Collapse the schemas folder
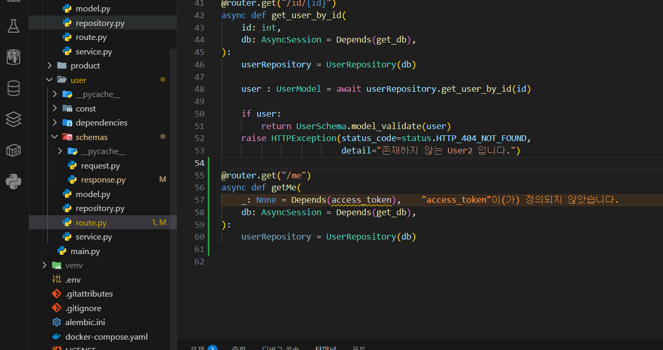Screen dimensions: 663x350 55,137
